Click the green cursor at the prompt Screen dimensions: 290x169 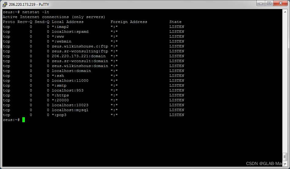pos(24,120)
